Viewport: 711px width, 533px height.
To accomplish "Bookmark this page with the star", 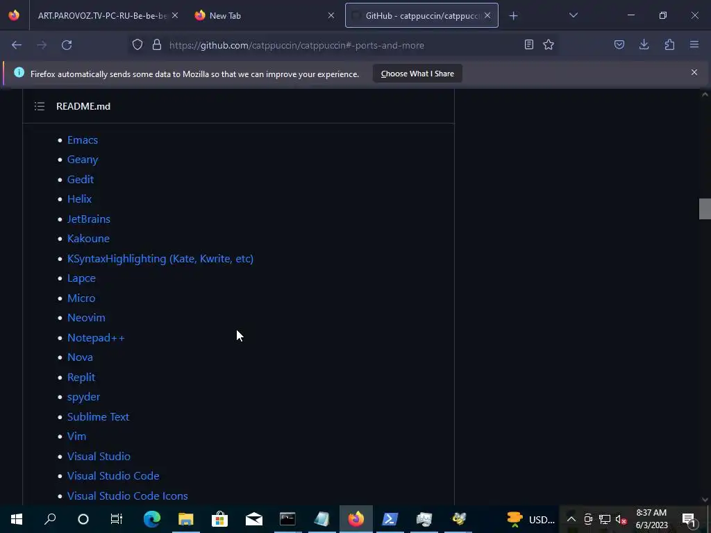I will pos(549,44).
